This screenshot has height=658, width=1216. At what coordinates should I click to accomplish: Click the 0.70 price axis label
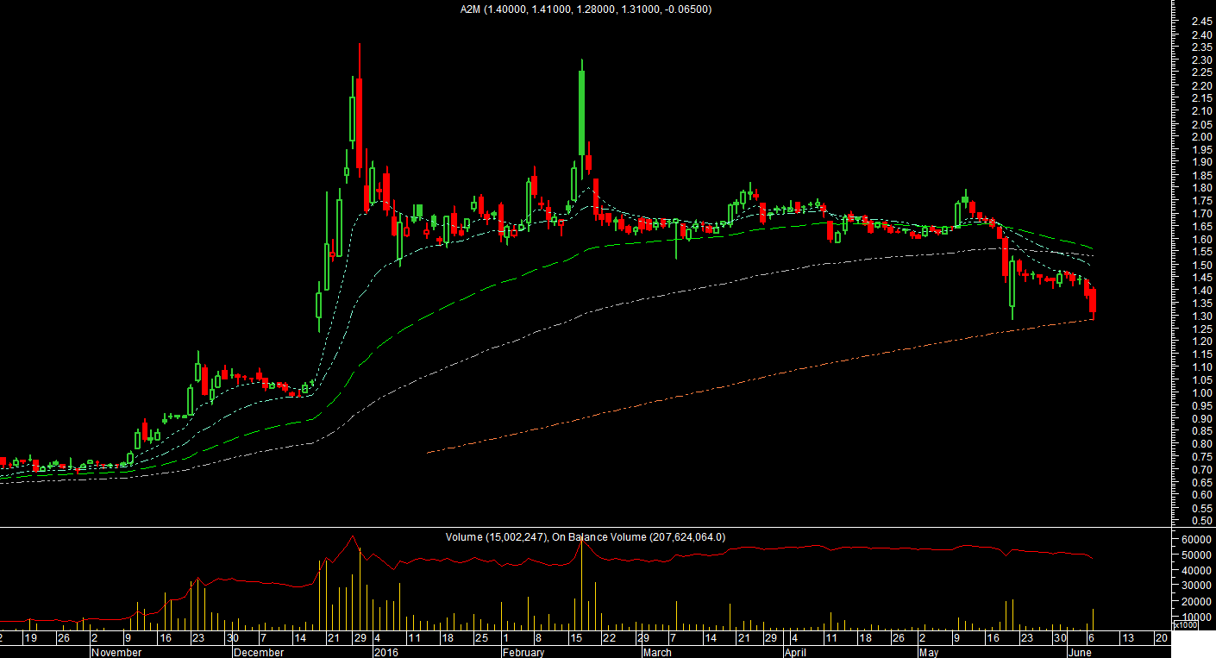point(1200,469)
